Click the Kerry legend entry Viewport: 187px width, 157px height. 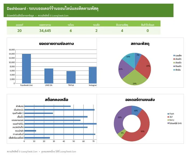pyautogui.click(x=171, y=120)
